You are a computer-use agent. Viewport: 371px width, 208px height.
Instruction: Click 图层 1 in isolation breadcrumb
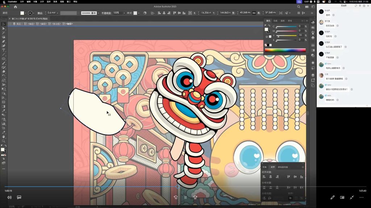(19, 24)
